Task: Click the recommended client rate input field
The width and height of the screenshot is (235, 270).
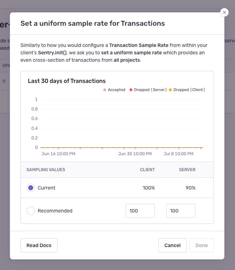Action: pos(140,211)
